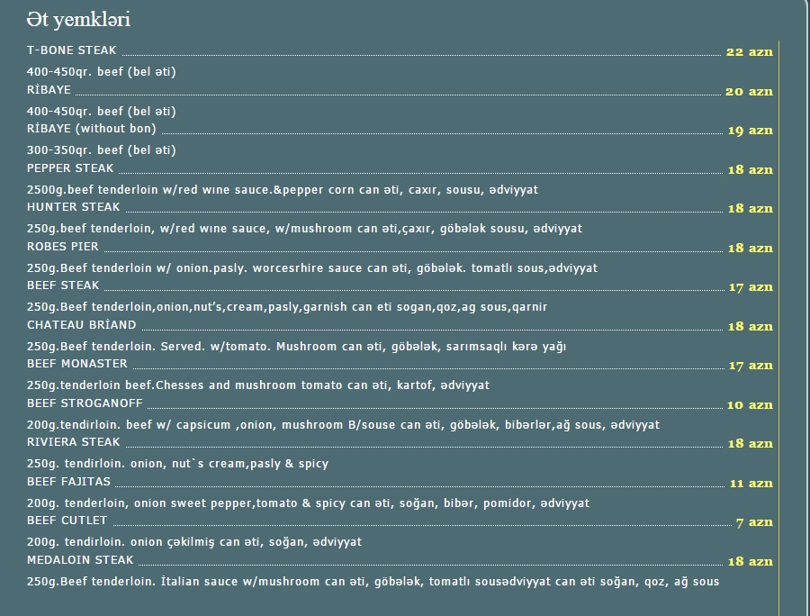Open the RIVIERA STEAK entry
This screenshot has width=810, height=616.
click(74, 442)
